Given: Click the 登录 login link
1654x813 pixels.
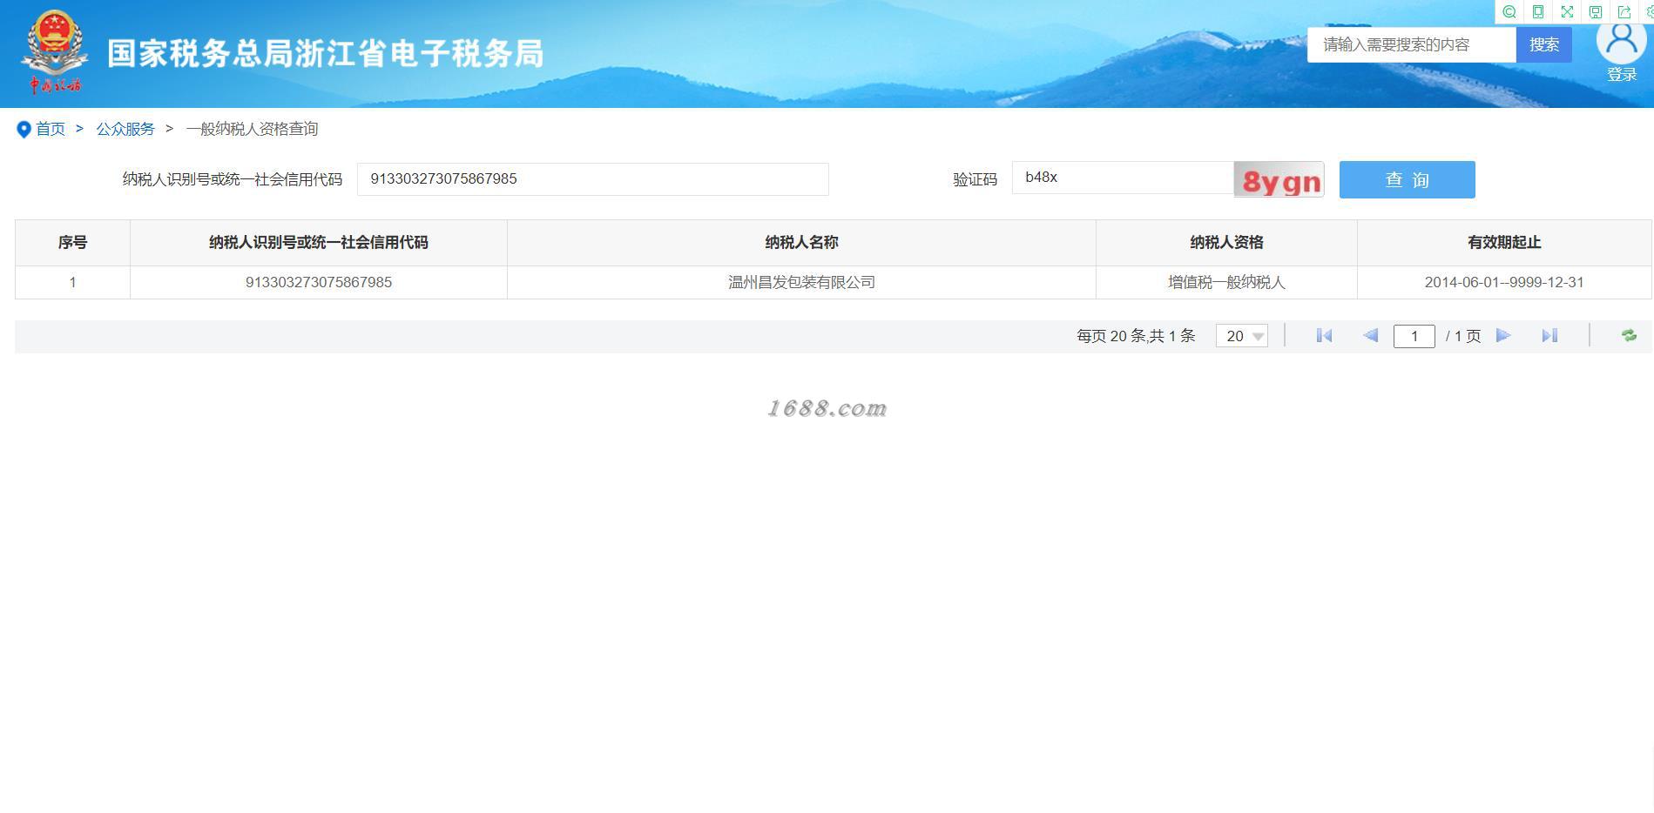Looking at the screenshot, I should 1622,75.
